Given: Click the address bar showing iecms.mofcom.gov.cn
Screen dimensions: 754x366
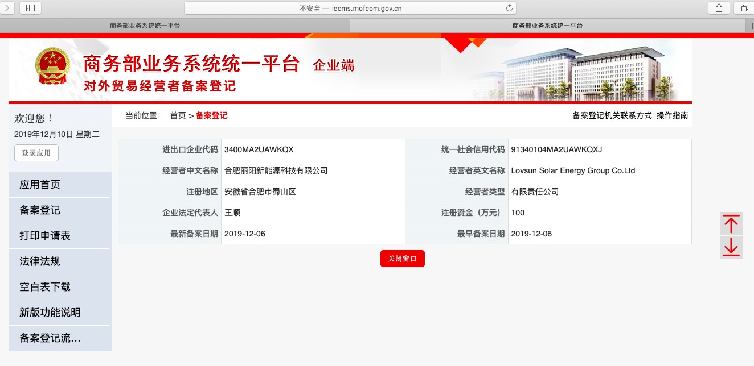Looking at the screenshot, I should click(350, 8).
